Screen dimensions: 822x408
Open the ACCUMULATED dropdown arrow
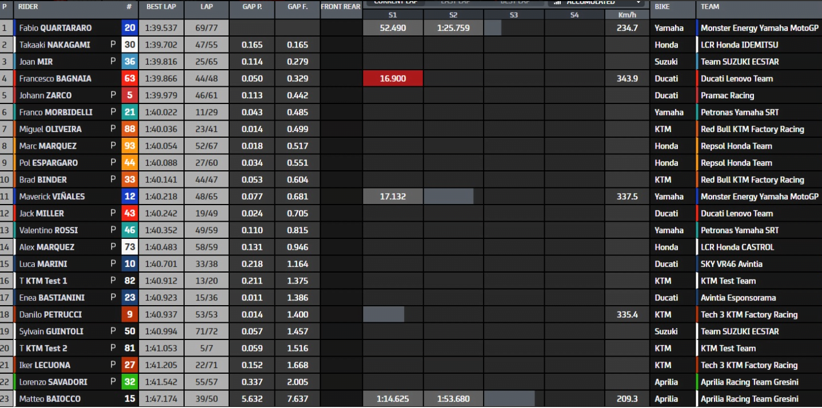[639, 2]
